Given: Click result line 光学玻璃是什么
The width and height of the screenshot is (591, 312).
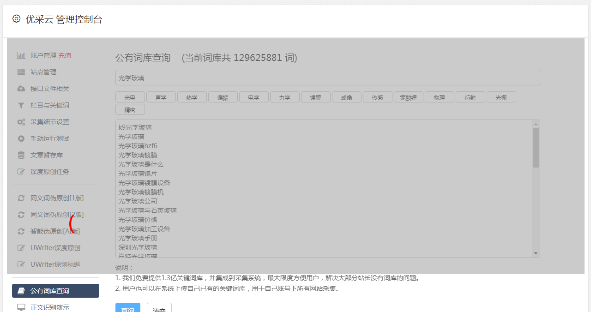Looking at the screenshot, I should coord(141,164).
